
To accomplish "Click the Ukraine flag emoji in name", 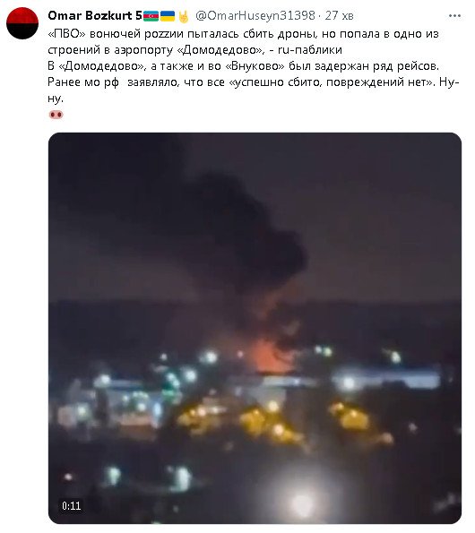I will pyautogui.click(x=168, y=15).
